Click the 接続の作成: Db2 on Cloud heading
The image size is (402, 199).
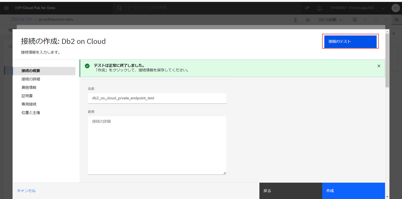(63, 41)
